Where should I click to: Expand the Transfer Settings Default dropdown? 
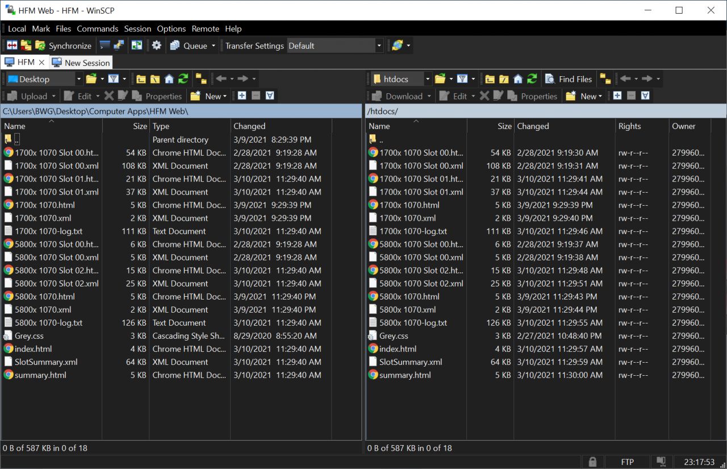379,45
